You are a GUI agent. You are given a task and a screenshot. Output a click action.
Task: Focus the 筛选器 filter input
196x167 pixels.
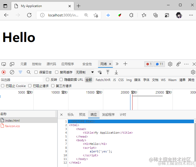pyautogui.click(x=21, y=80)
